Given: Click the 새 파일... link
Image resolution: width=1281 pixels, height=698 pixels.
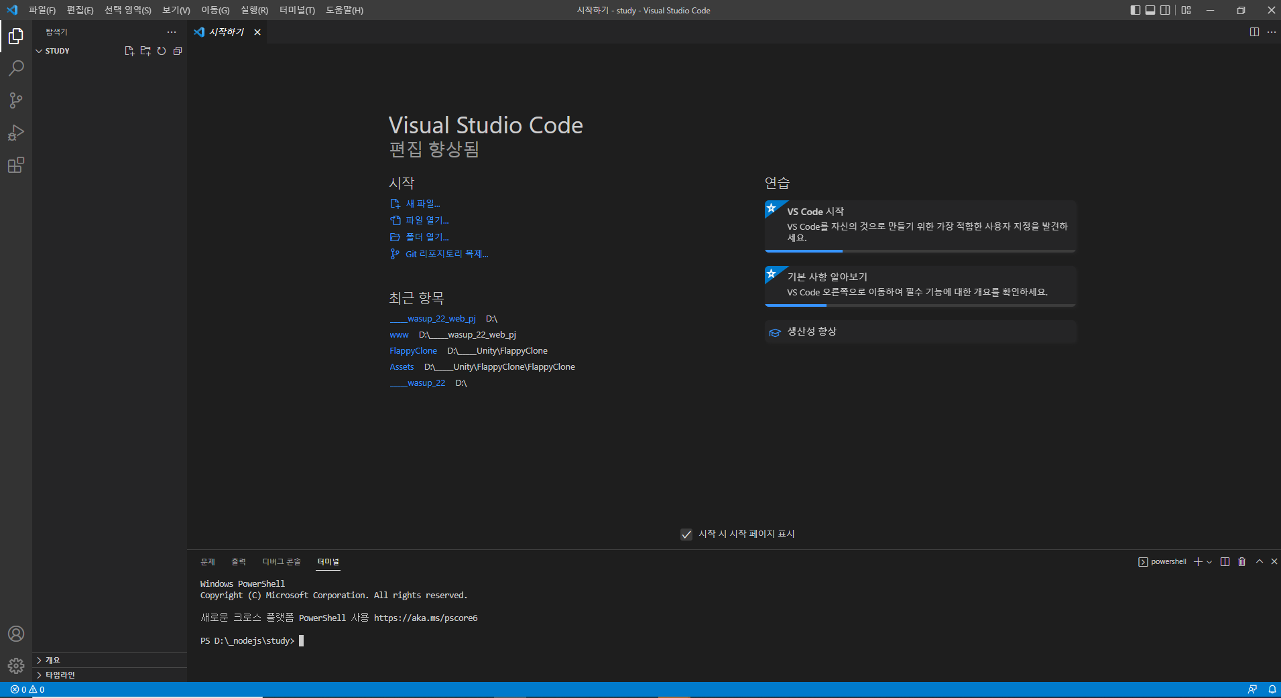Looking at the screenshot, I should tap(422, 204).
